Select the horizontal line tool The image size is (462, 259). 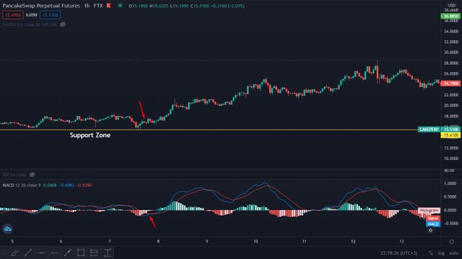point(41,253)
